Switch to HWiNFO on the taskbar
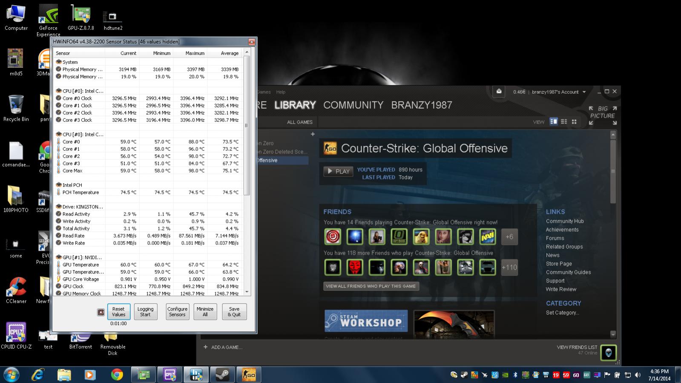Viewport: 681px width, 383px height. tap(196, 375)
